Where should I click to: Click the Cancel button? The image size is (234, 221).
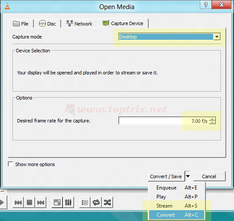click(209, 176)
